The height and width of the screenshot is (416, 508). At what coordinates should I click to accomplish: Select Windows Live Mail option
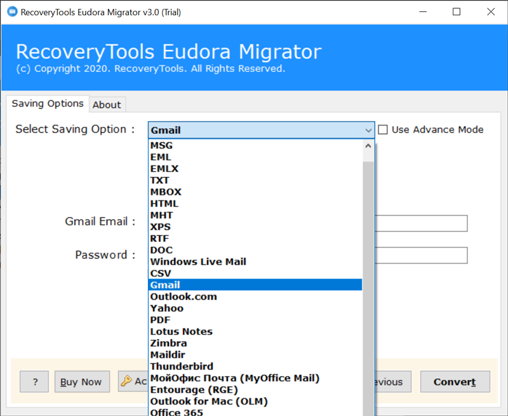[255, 262]
